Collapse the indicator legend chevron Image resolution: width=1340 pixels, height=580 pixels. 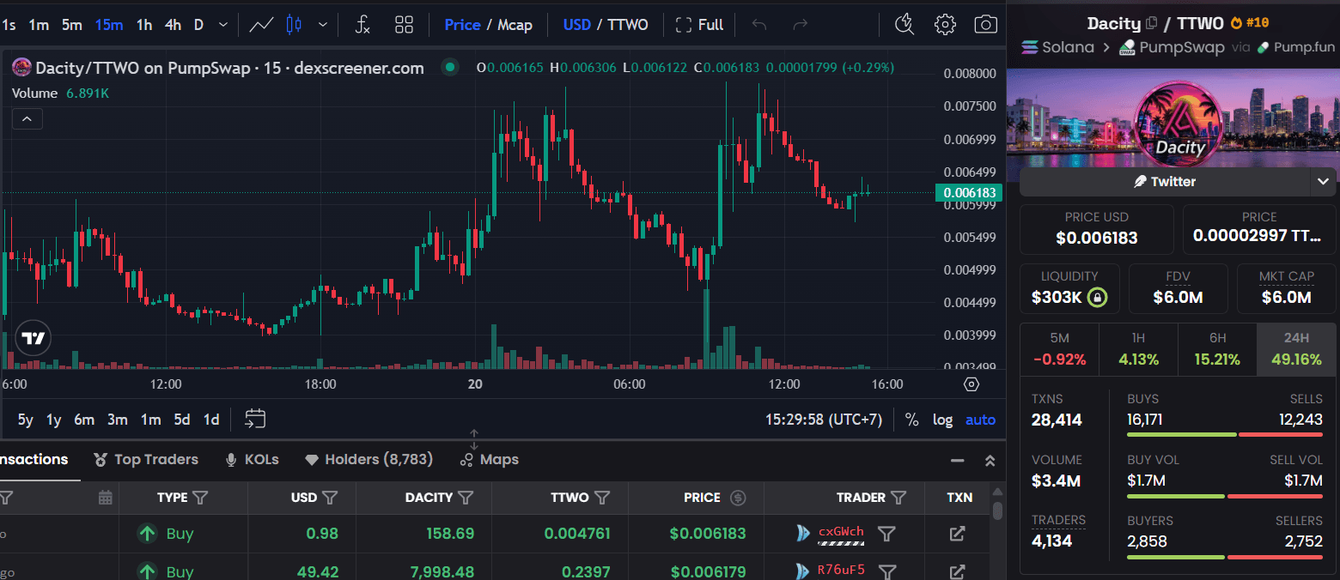(x=27, y=119)
